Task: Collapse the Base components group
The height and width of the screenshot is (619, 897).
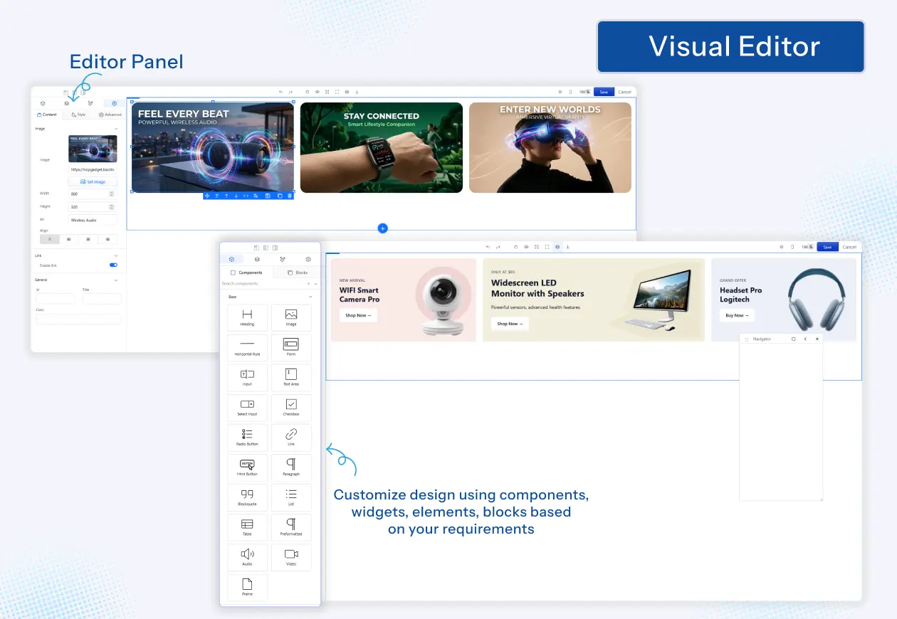Action: [x=310, y=297]
